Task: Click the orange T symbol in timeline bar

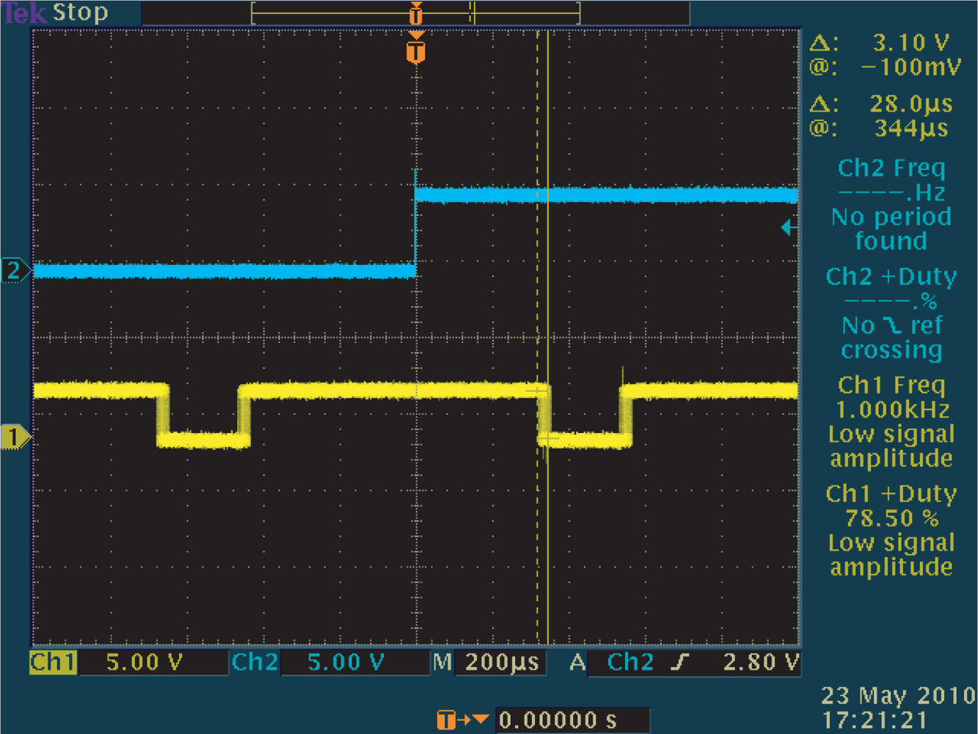Action: coord(416,12)
